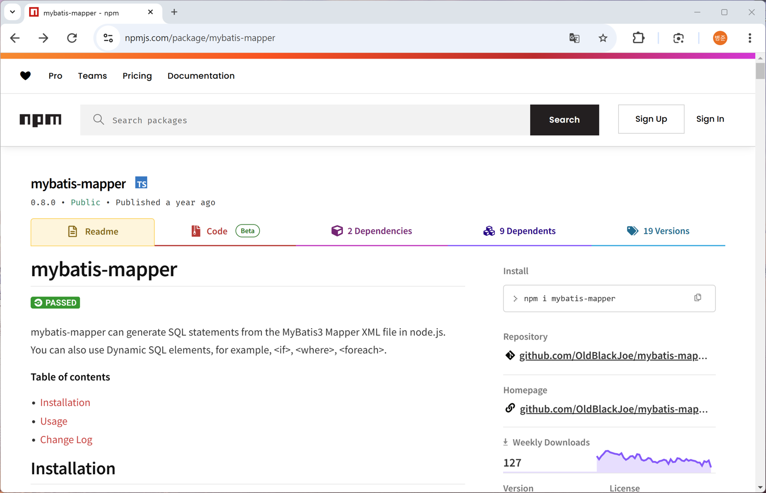Viewport: 766px width, 493px height.
Task: Open the 2 Dependencies tab
Action: [x=372, y=231]
